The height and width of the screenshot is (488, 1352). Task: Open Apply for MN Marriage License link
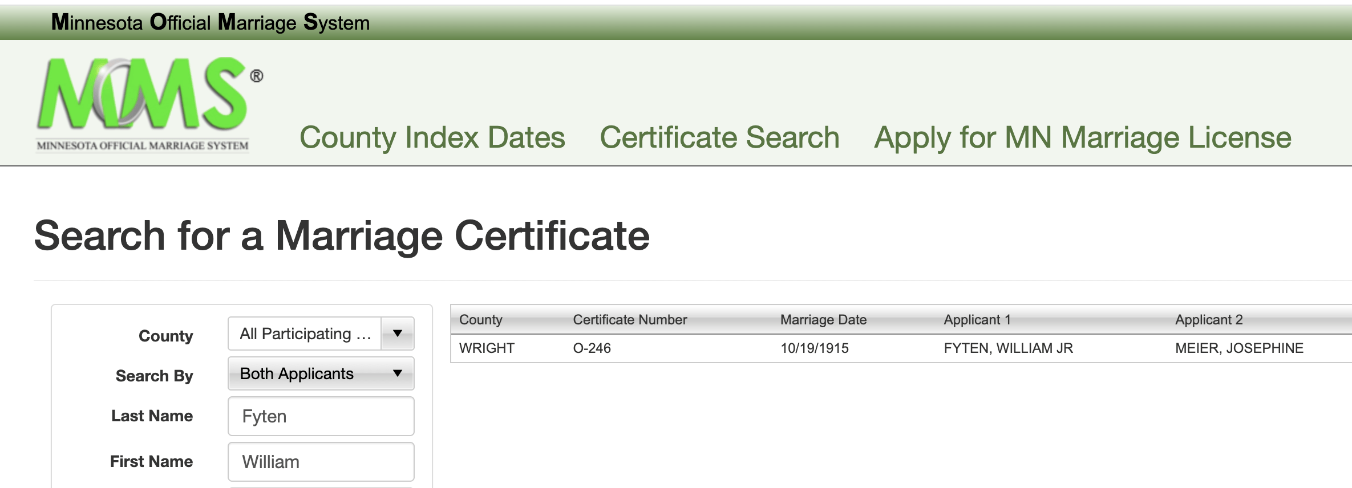(x=1082, y=138)
